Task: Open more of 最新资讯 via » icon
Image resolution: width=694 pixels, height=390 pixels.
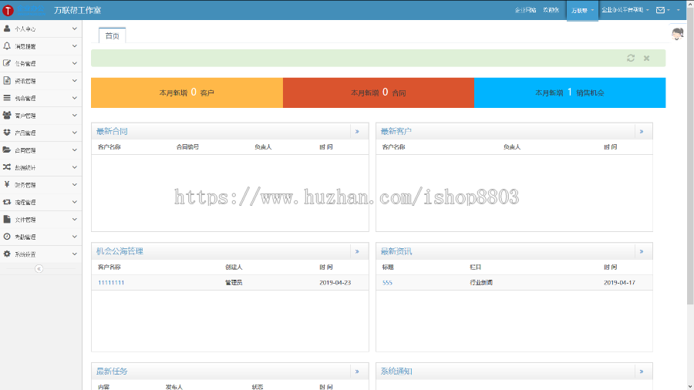Action: coord(642,251)
